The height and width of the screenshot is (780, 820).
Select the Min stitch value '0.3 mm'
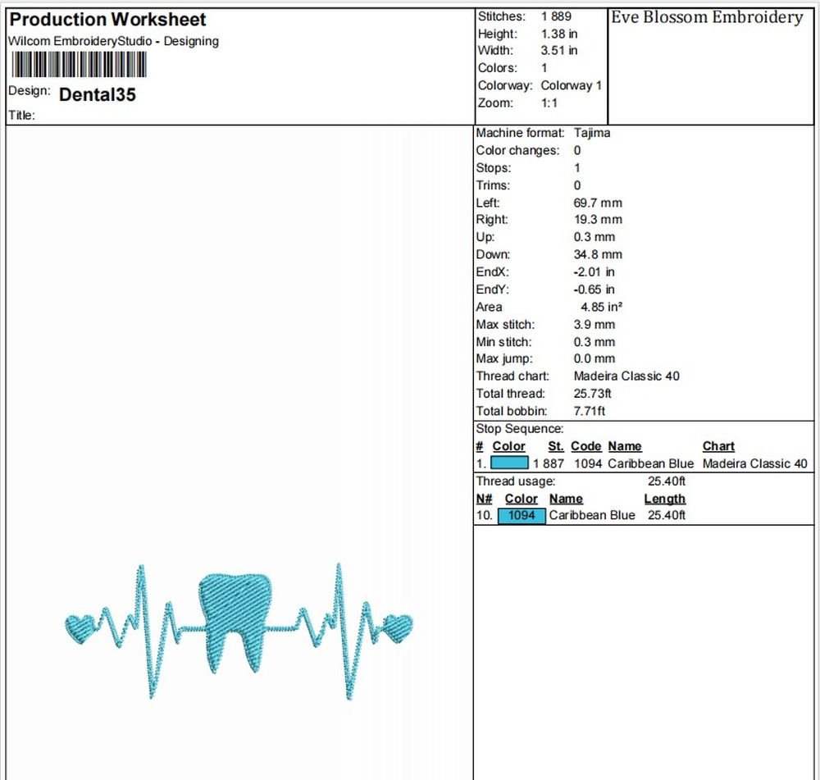click(594, 342)
